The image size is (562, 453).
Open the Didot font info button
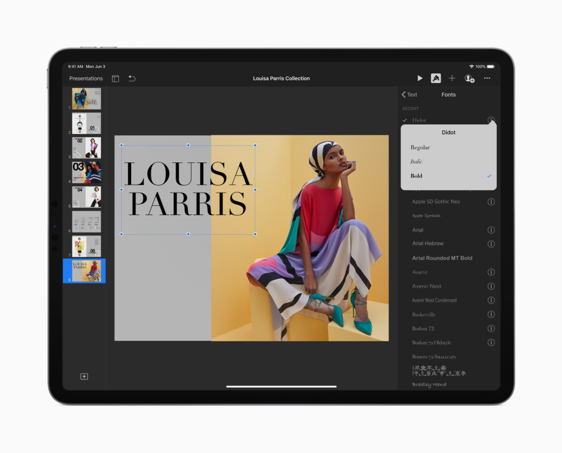click(x=492, y=120)
